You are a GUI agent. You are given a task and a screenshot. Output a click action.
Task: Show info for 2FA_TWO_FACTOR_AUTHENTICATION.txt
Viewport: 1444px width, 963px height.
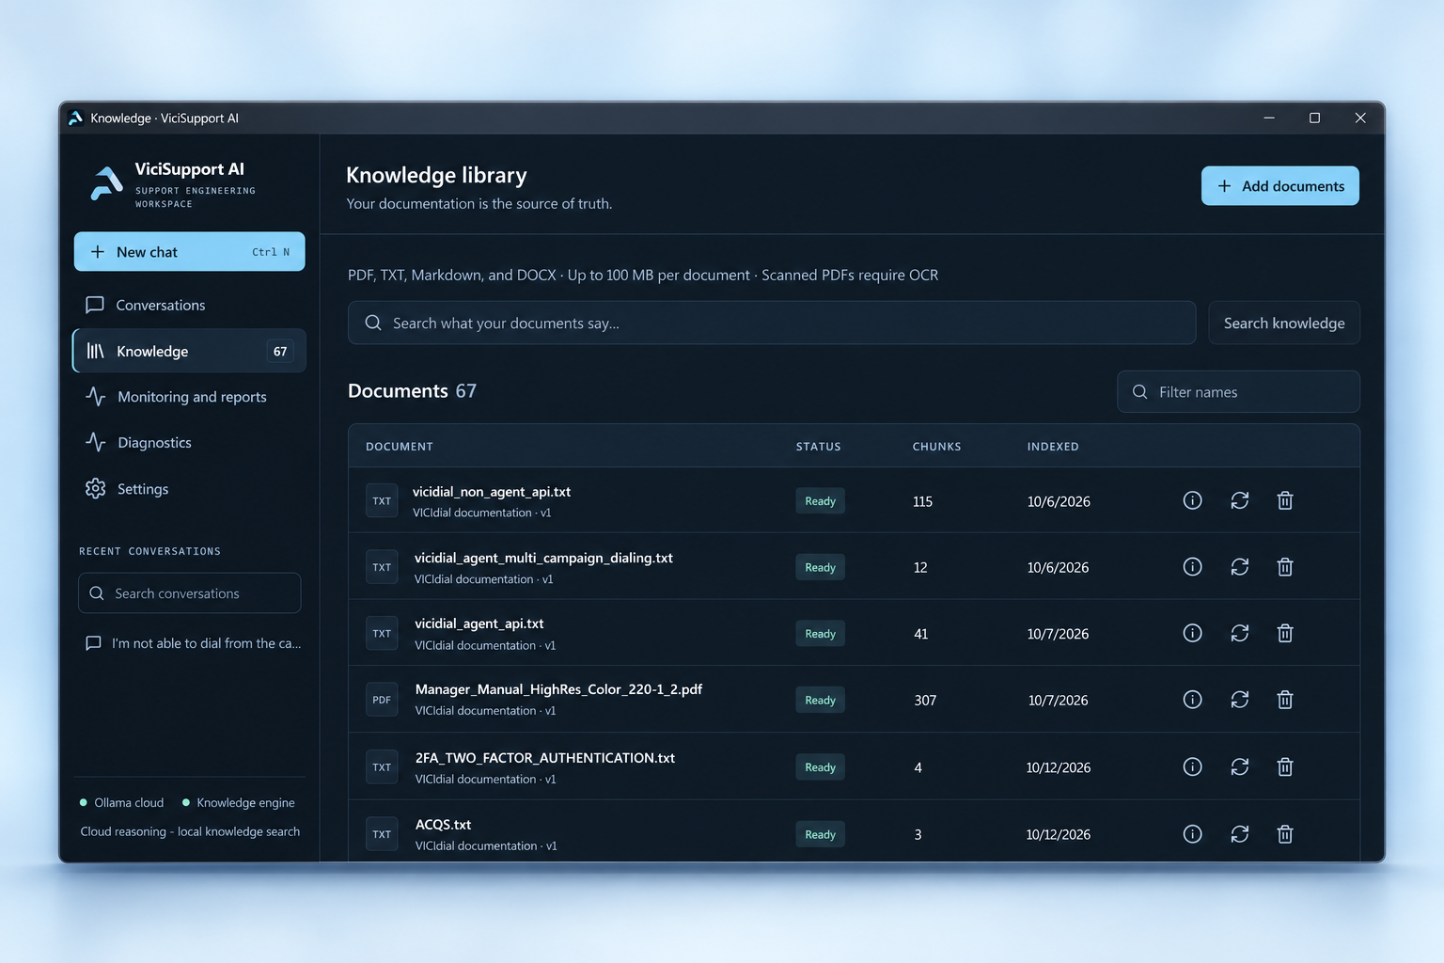point(1192,766)
